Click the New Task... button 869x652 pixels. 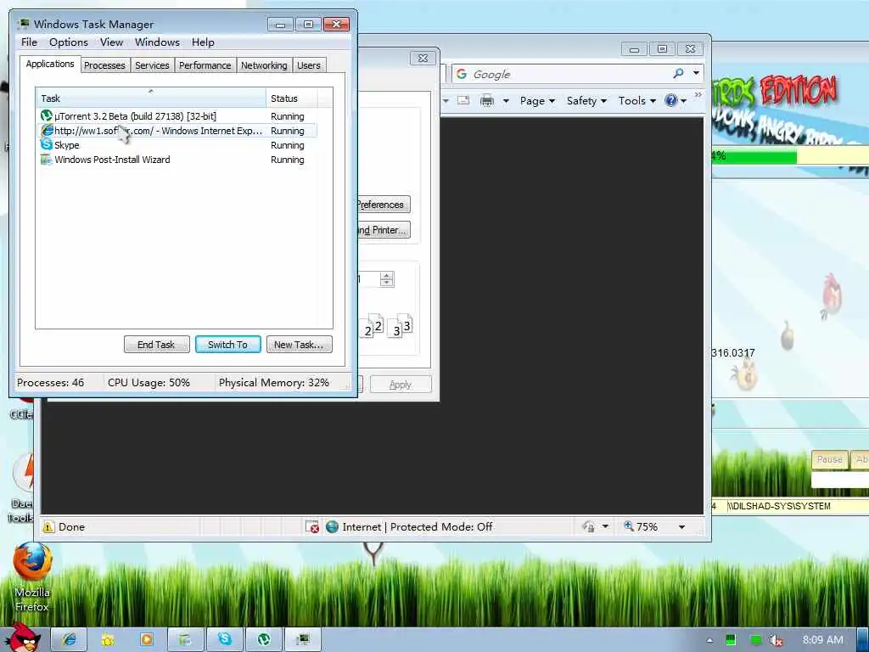pyautogui.click(x=299, y=345)
